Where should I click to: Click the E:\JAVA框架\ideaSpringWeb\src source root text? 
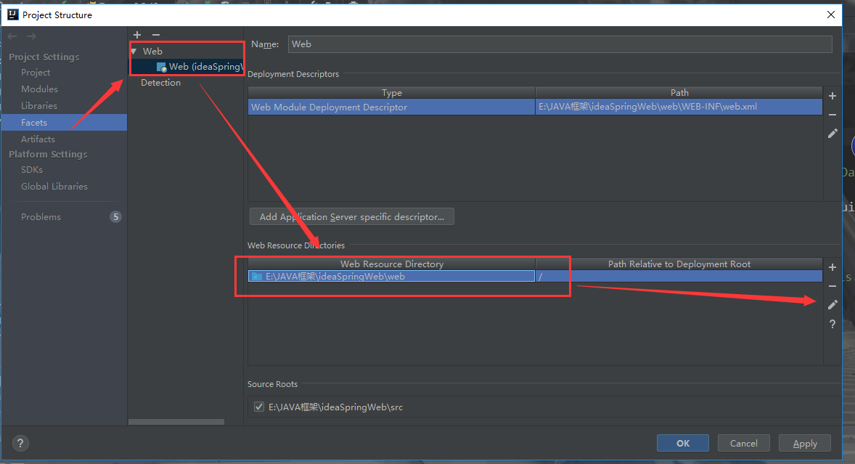[335, 407]
